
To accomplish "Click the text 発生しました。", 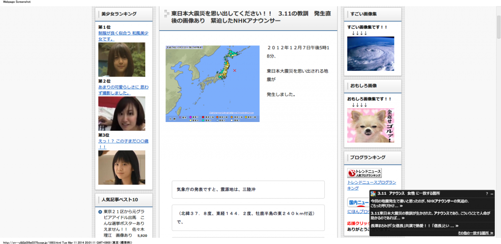I will click(281, 95).
